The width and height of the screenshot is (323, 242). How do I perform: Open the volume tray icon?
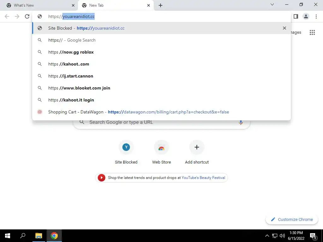pos(282,236)
